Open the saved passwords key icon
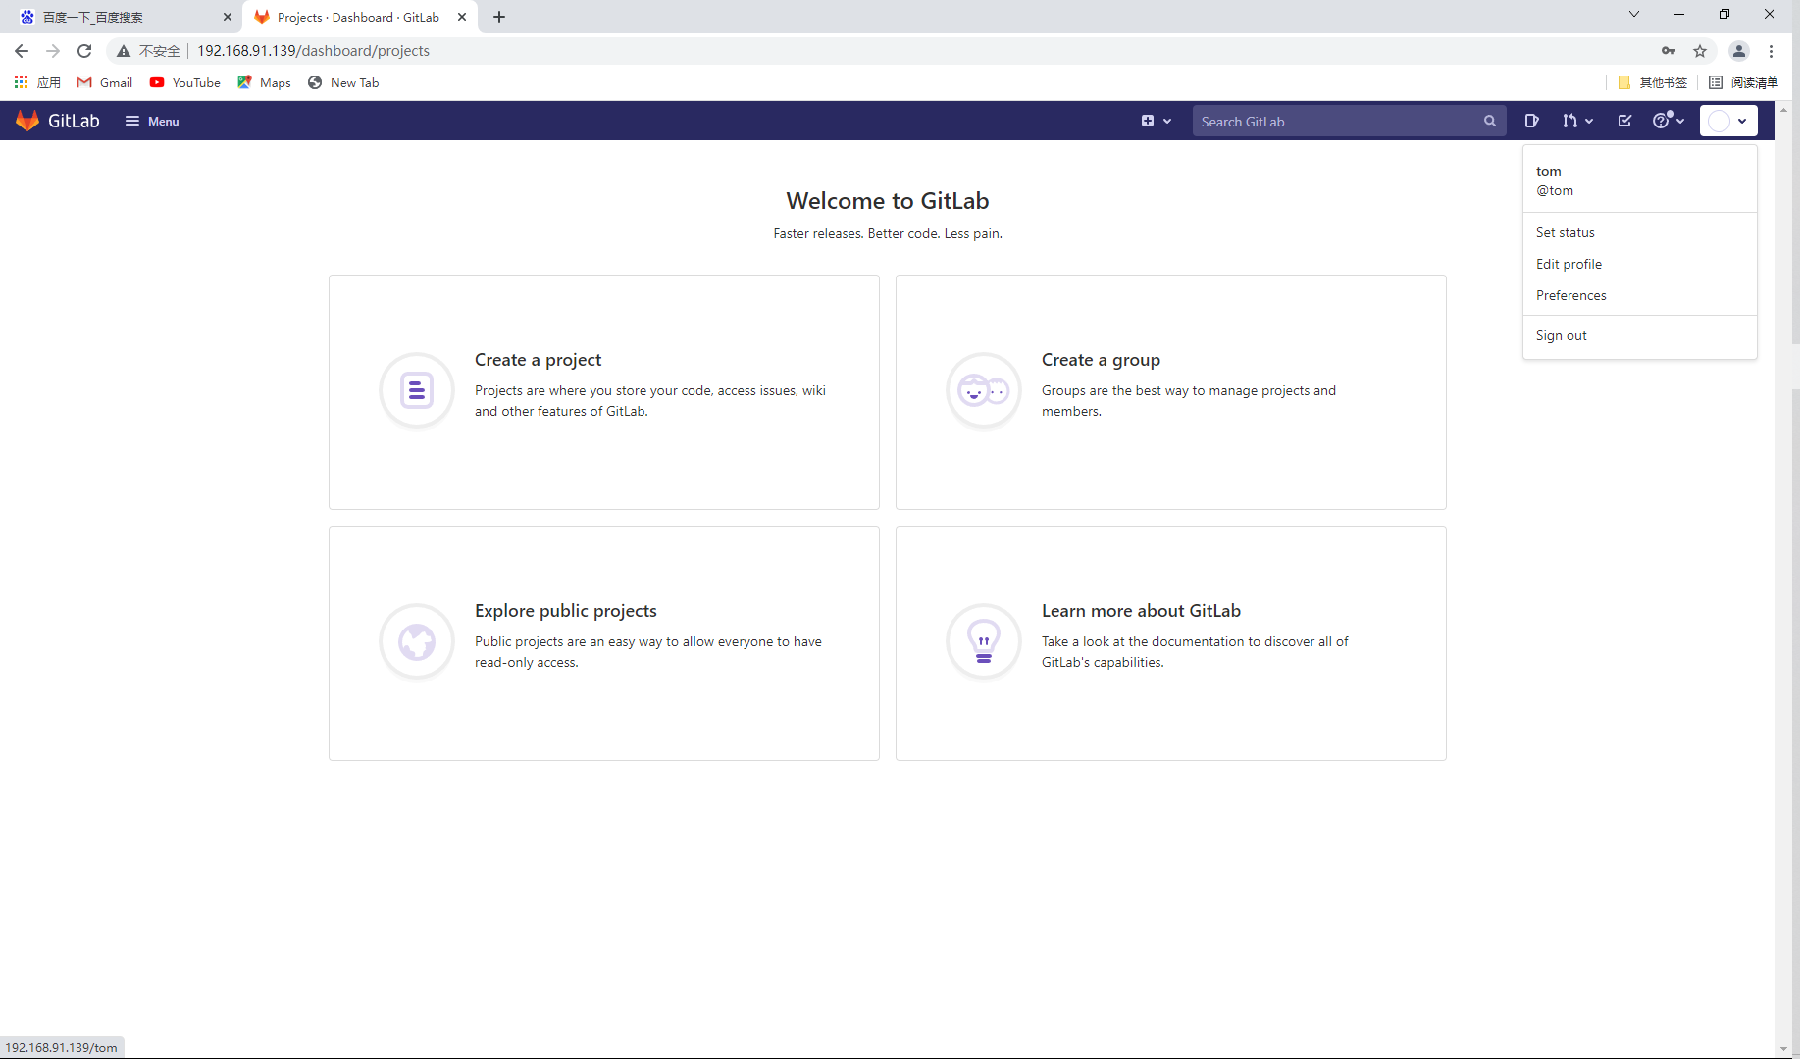This screenshot has height=1059, width=1800. [1669, 51]
